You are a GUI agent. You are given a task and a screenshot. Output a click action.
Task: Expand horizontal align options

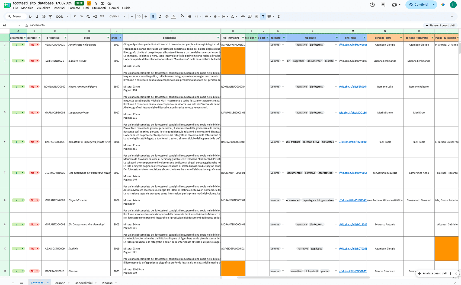click(x=208, y=17)
